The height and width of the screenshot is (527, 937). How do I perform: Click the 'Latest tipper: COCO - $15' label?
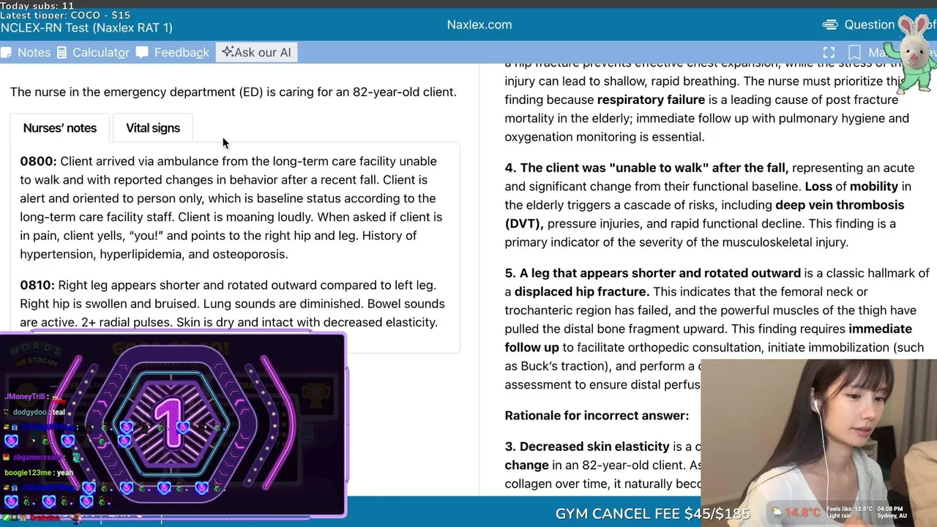tap(65, 15)
